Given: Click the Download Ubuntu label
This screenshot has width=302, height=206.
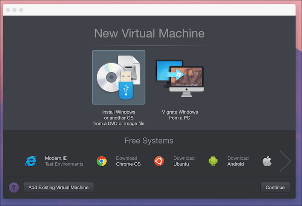Looking at the screenshot, I should (x=184, y=161).
